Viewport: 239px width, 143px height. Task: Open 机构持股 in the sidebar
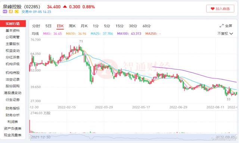click(13, 73)
